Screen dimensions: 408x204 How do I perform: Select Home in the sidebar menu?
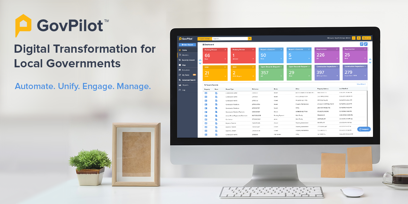[184, 50]
